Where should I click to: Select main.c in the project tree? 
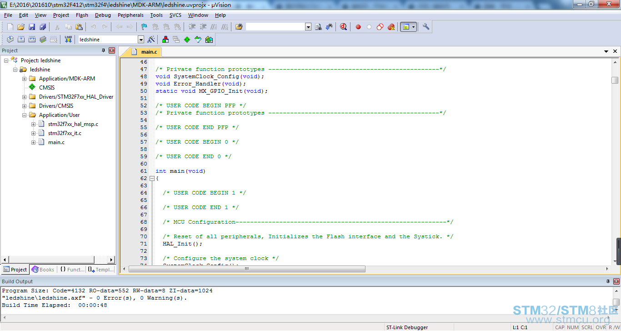point(56,142)
